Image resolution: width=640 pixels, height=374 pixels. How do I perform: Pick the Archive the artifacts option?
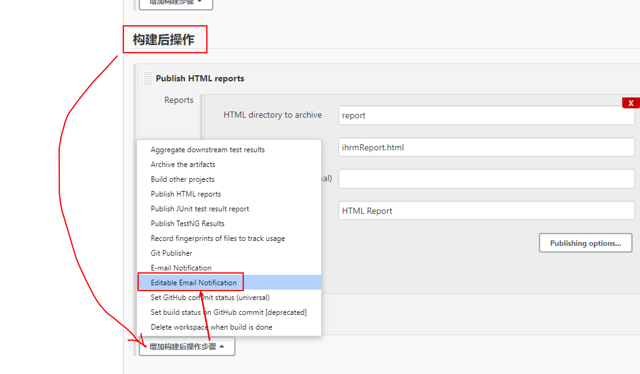(x=183, y=164)
